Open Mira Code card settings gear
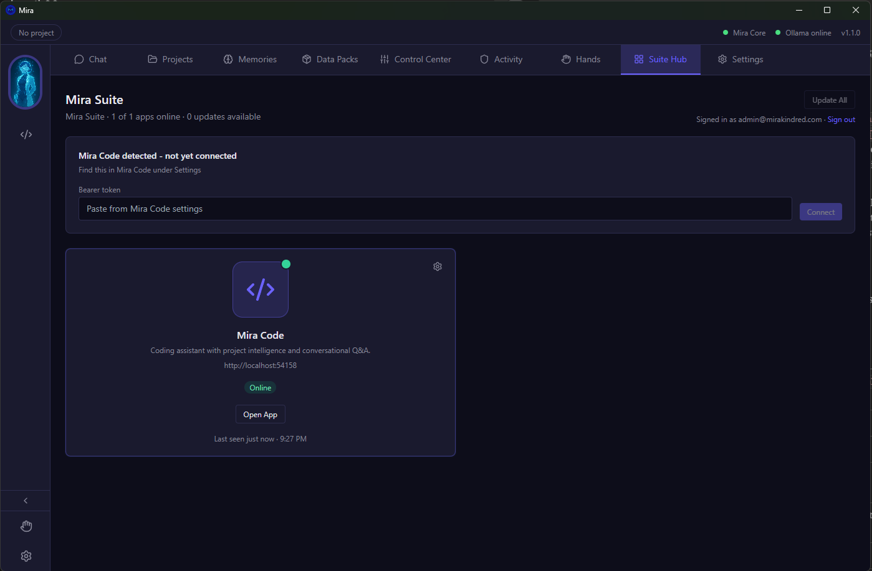 click(x=438, y=267)
